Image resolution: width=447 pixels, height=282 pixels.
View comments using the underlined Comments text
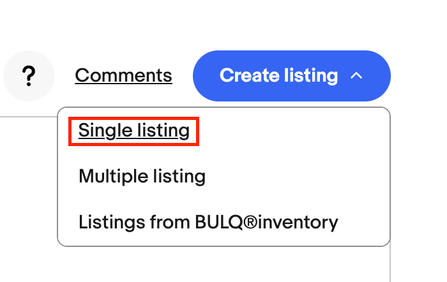(123, 76)
